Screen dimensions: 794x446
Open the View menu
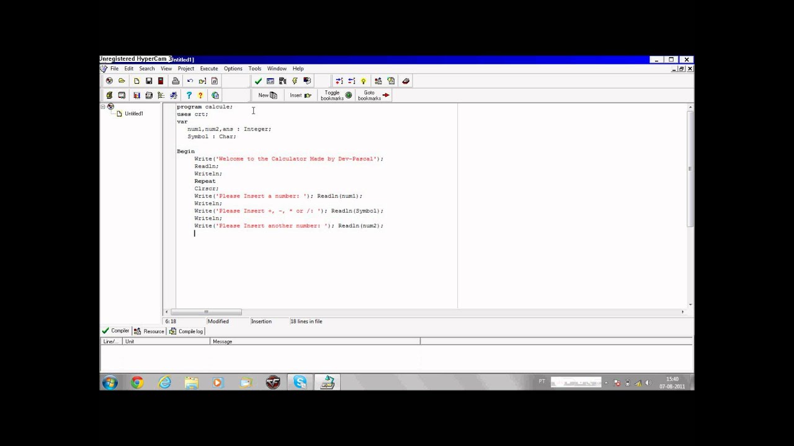[166, 69]
